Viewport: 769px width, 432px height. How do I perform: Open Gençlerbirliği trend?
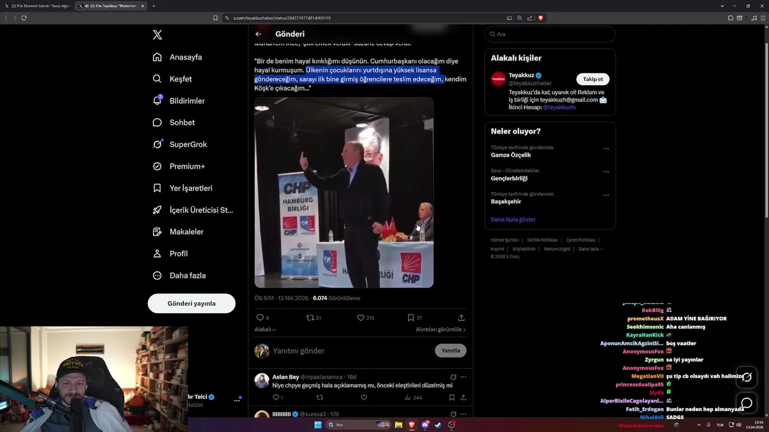tap(509, 178)
